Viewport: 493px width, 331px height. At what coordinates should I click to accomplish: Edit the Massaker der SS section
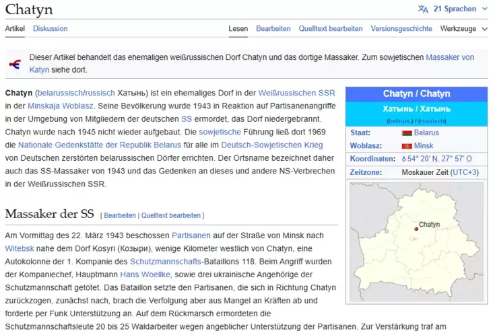(x=119, y=215)
